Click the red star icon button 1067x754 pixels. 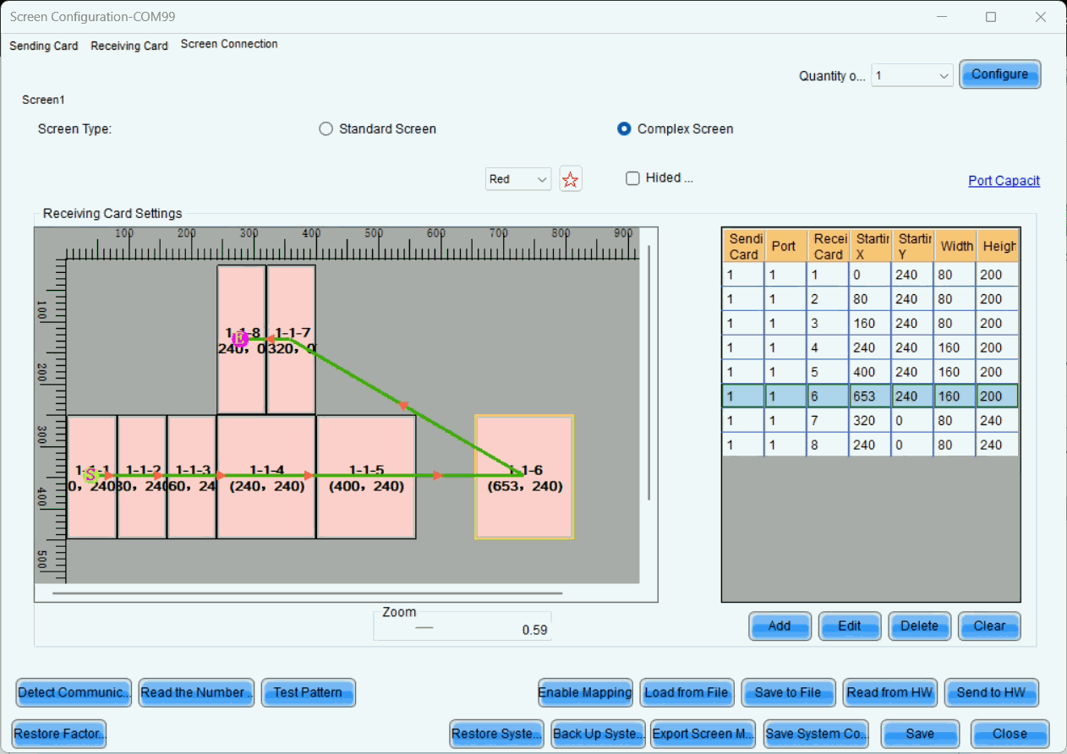(571, 179)
